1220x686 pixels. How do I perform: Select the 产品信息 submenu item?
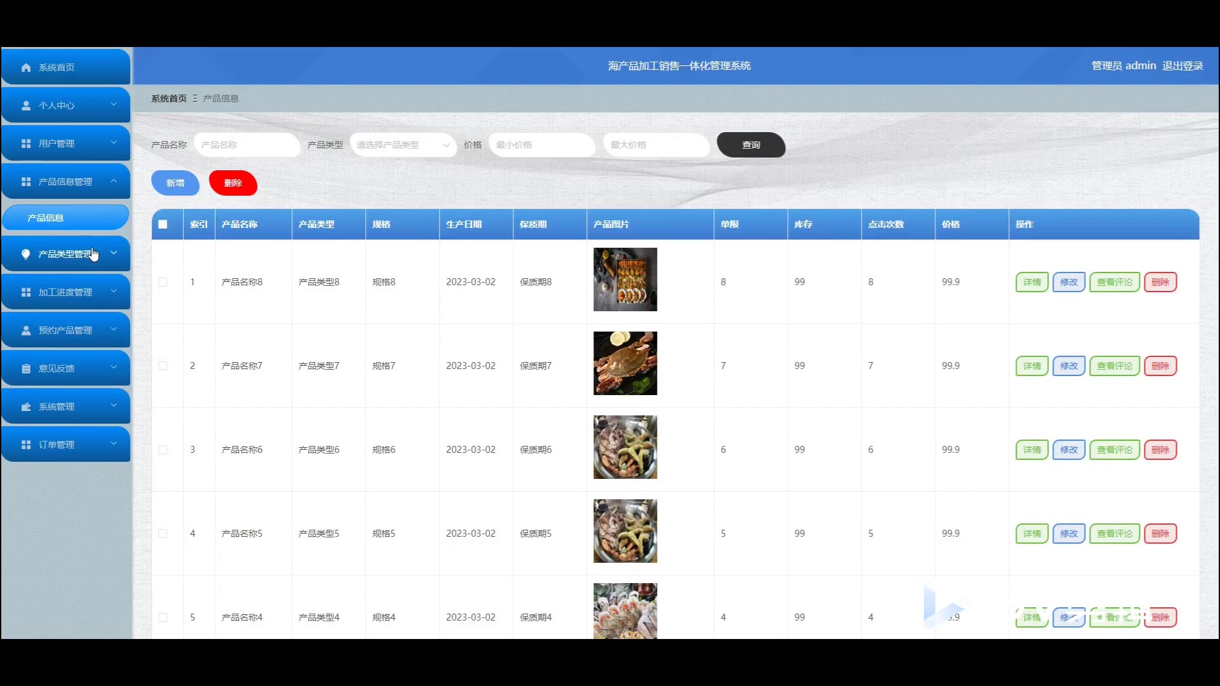pyautogui.click(x=46, y=218)
